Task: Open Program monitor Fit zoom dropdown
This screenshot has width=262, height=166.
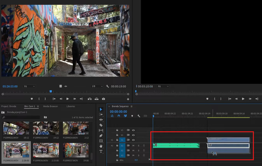Action: (163, 86)
